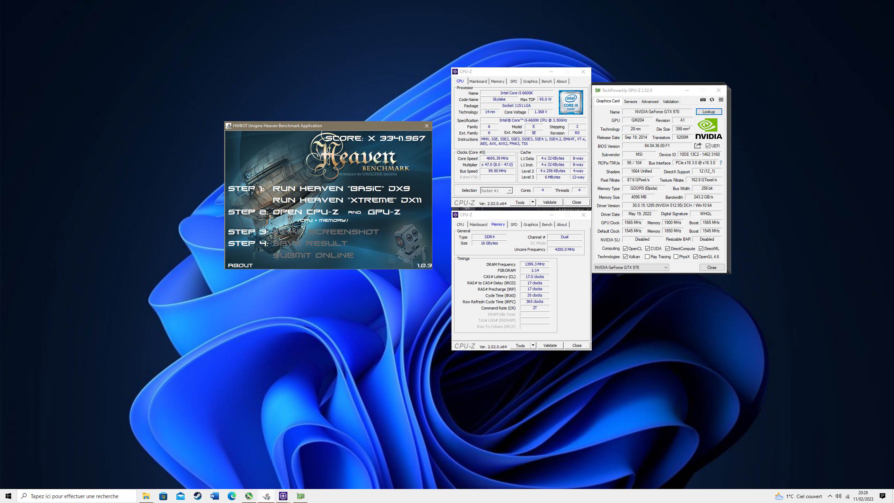Click Open CPU-Z in Heaven app
Image resolution: width=894 pixels, height=503 pixels.
(306, 212)
